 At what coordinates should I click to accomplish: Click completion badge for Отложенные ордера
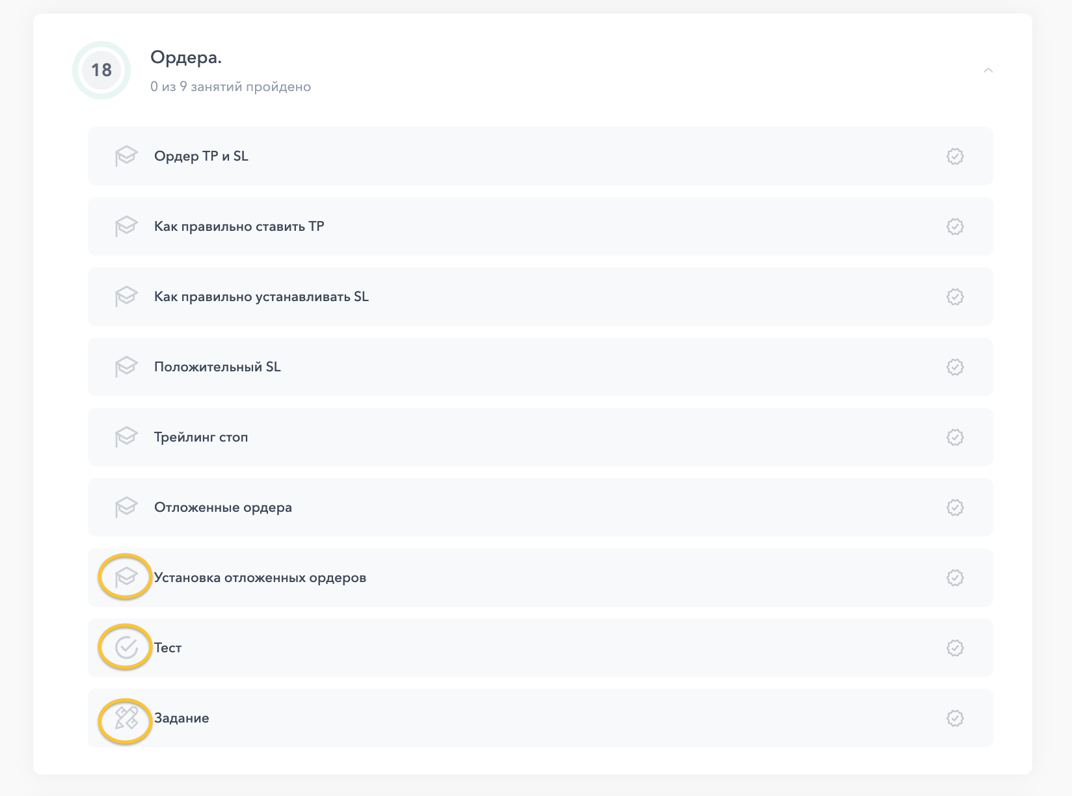954,507
